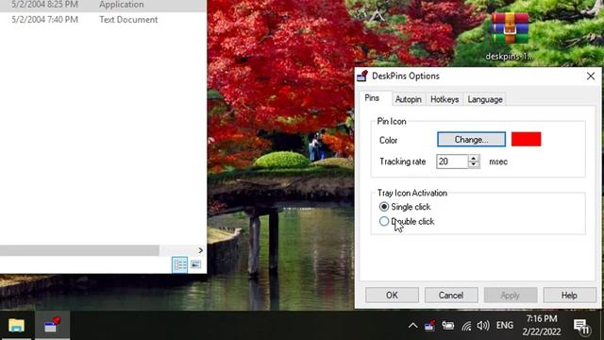Click Explorer horizontal scrollbar right arrow
This screenshot has height=340, width=604.
(200, 250)
